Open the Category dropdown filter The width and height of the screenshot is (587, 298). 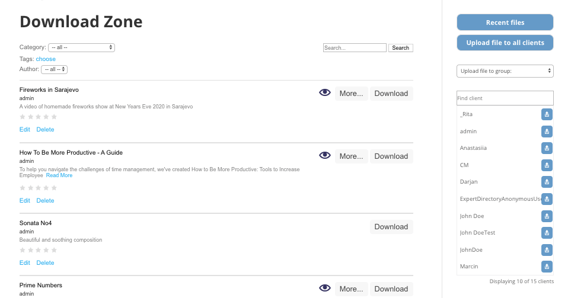(81, 47)
